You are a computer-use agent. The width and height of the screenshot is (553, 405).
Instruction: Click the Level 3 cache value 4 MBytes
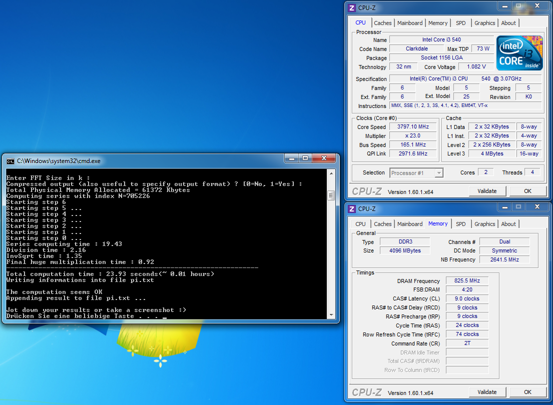pyautogui.click(x=492, y=153)
